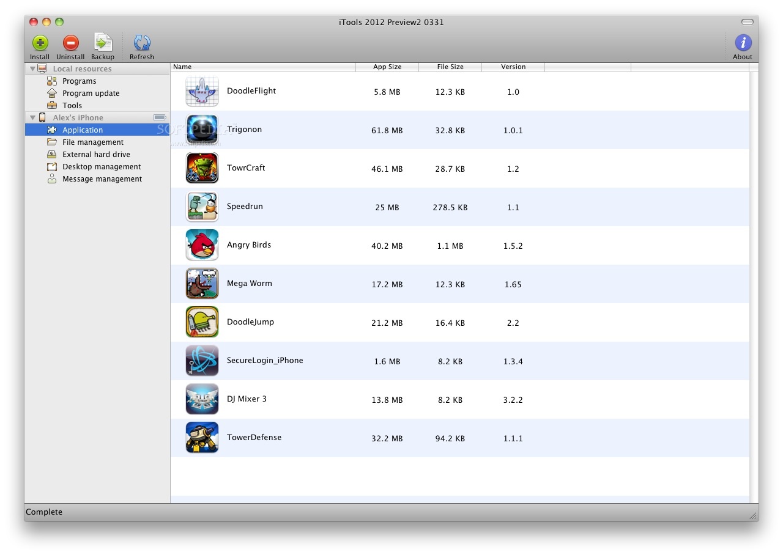Collapse the Local resources section
This screenshot has height=555, width=783.
pyautogui.click(x=32, y=68)
